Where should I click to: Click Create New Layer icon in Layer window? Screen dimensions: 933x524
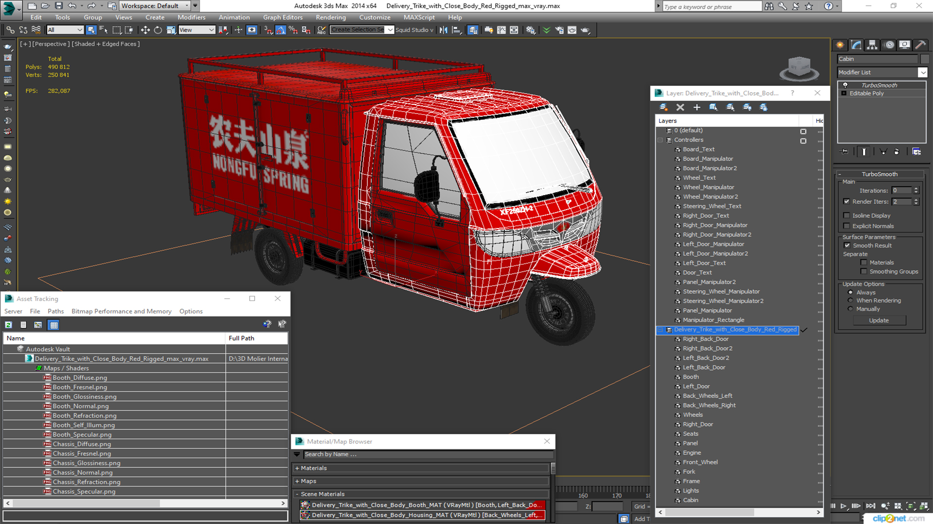[663, 107]
